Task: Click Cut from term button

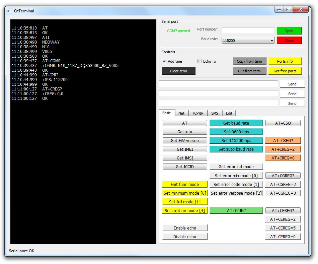Action: pyautogui.click(x=249, y=71)
